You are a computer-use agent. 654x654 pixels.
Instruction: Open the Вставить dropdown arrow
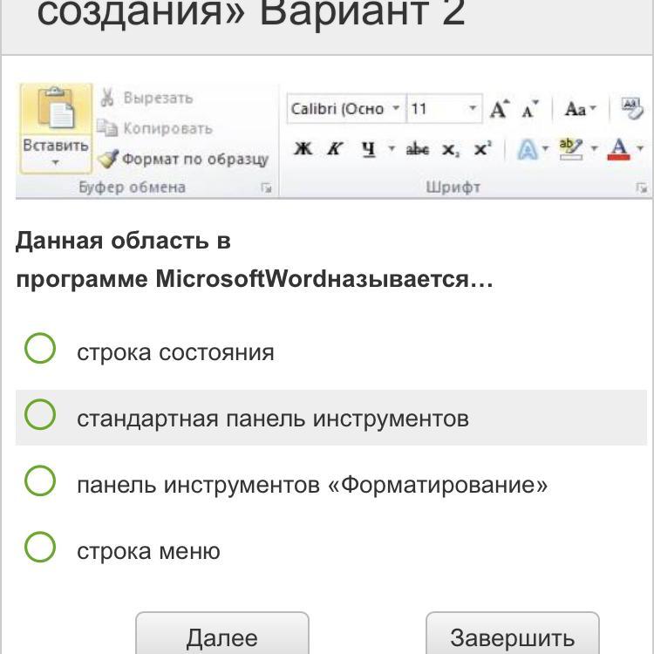click(56, 162)
